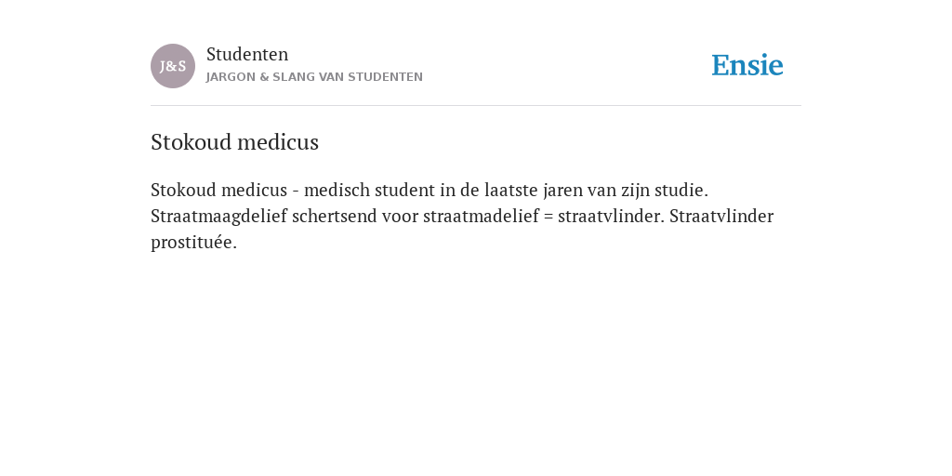Click the word prostituée on last line
The height and width of the screenshot is (476, 952).
(193, 243)
